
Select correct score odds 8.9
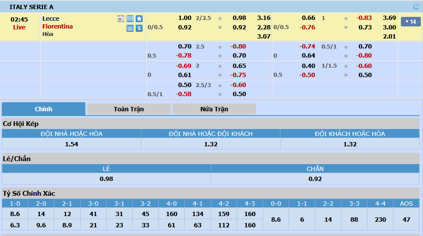[x=67, y=225]
